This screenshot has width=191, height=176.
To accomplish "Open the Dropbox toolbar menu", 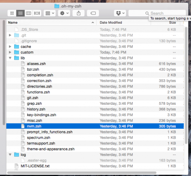I will point(120,13).
